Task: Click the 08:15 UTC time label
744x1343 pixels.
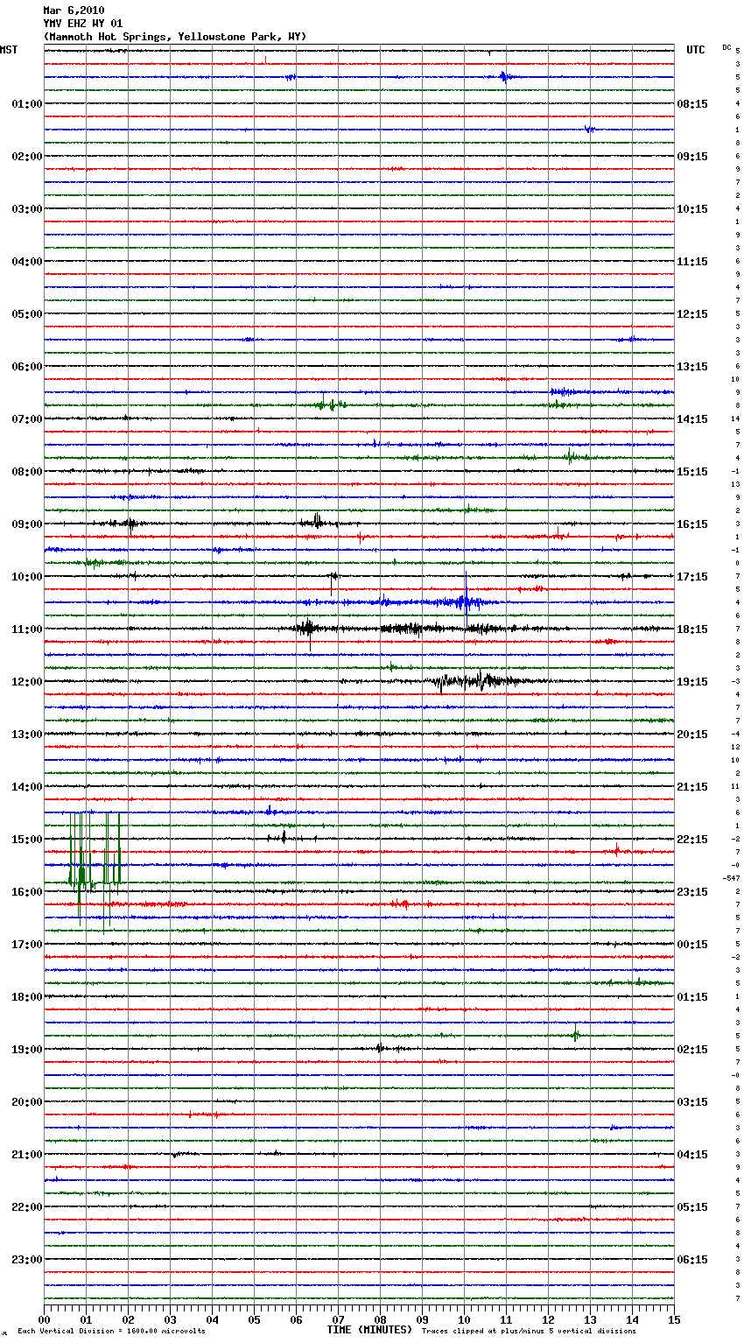Action: point(692,104)
